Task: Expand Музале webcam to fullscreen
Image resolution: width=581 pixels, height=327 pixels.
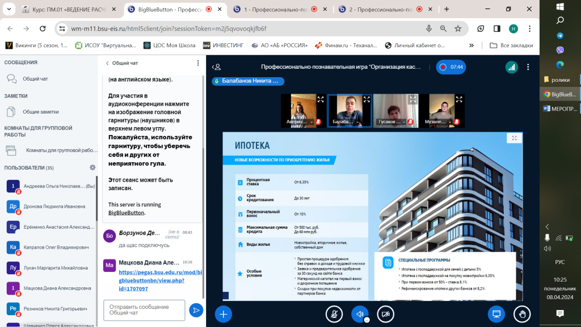Action: click(458, 99)
